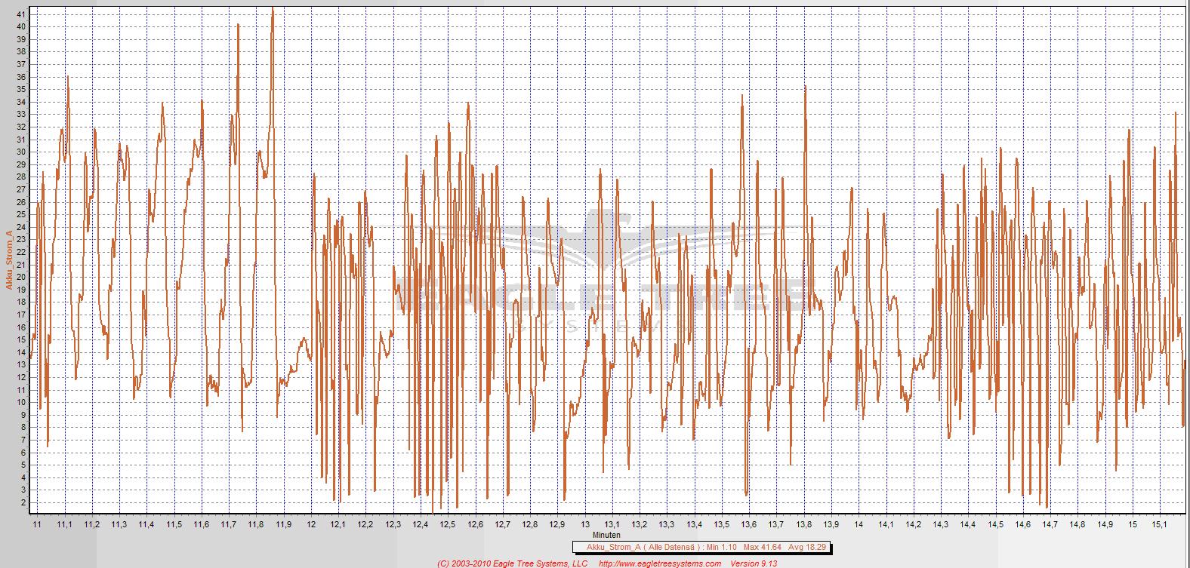
Task: Click the Version 9.13 text
Action: (x=754, y=563)
